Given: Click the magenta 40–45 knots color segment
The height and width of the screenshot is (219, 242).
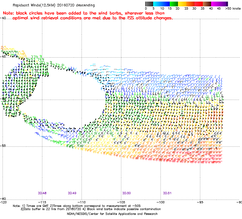Looking at the screenshot, I should (x=215, y=4).
